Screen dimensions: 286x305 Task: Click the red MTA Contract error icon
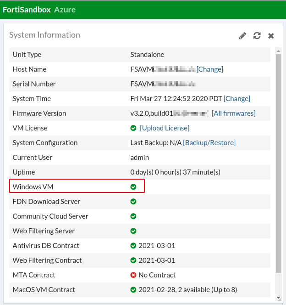pyautogui.click(x=133, y=275)
